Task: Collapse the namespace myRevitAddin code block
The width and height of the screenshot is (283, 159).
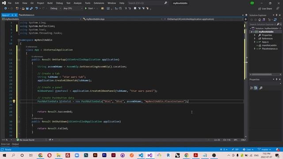Action: (x=19, y=40)
